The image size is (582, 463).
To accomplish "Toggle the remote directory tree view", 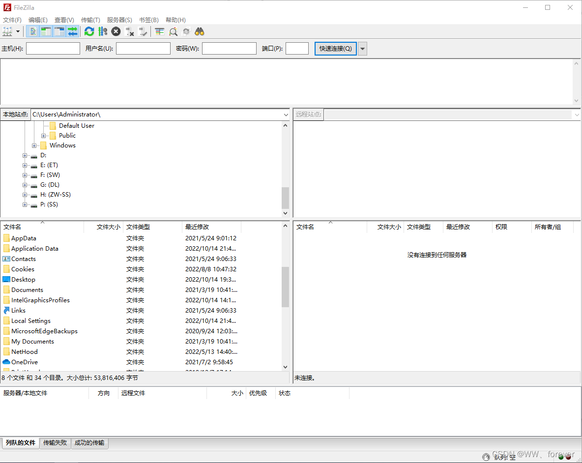I will pyautogui.click(x=59, y=31).
